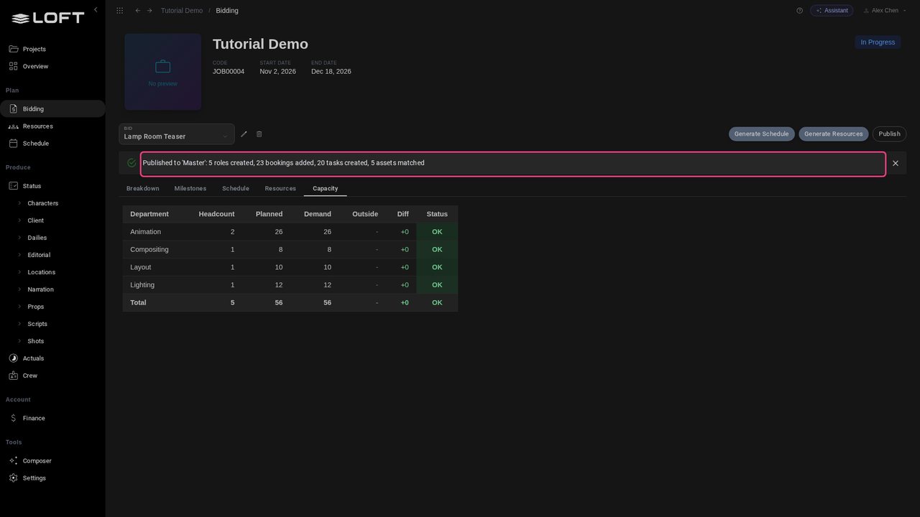Viewport: 920px width, 517px height.
Task: Open the Alex Chen user menu
Action: pyautogui.click(x=885, y=11)
